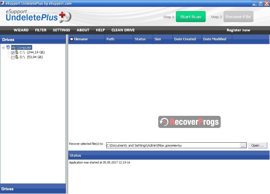This screenshot has height=194, width=270.
Task: Select the My Computer tree item
Action: [x=22, y=47]
